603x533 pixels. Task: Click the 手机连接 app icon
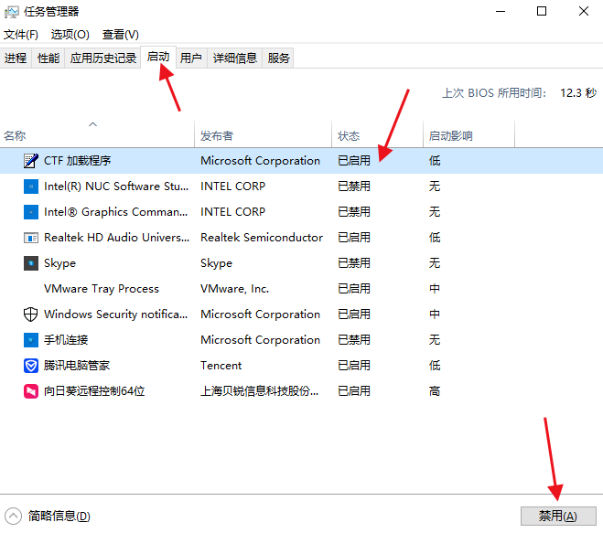[x=31, y=340]
